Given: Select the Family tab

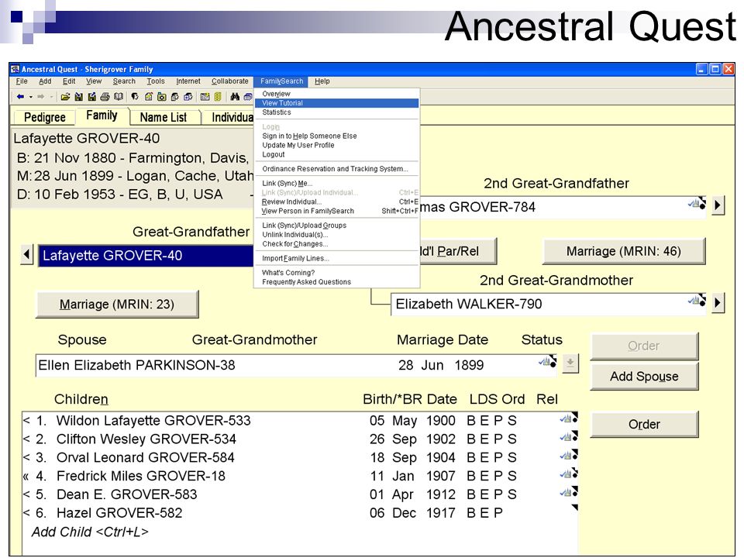Looking at the screenshot, I should coord(102,115).
